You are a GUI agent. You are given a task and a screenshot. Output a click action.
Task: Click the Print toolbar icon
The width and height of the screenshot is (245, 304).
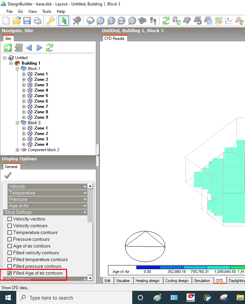[37, 21]
